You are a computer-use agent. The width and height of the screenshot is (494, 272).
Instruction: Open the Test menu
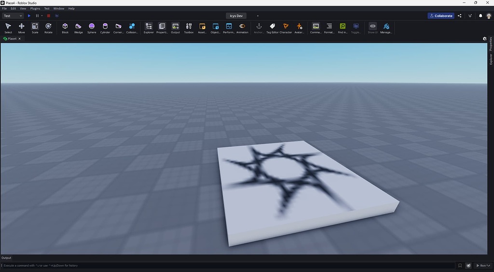click(47, 9)
